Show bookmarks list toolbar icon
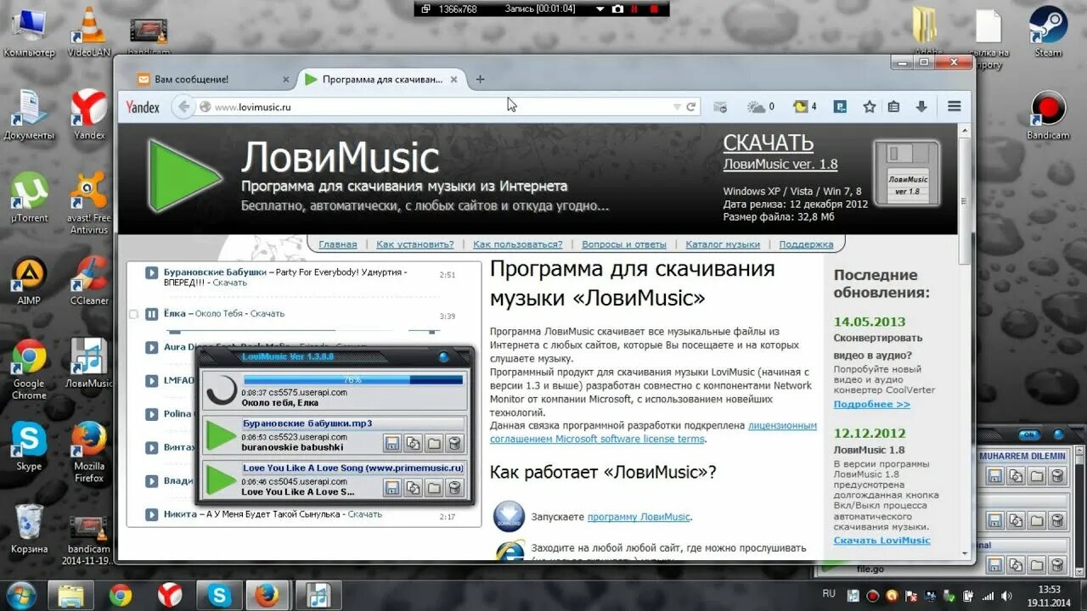Image resolution: width=1087 pixels, height=611 pixels. tap(893, 107)
